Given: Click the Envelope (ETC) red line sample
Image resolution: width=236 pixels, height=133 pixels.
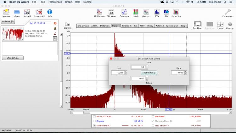Looking at the screenshot, I should (x=125, y=125).
